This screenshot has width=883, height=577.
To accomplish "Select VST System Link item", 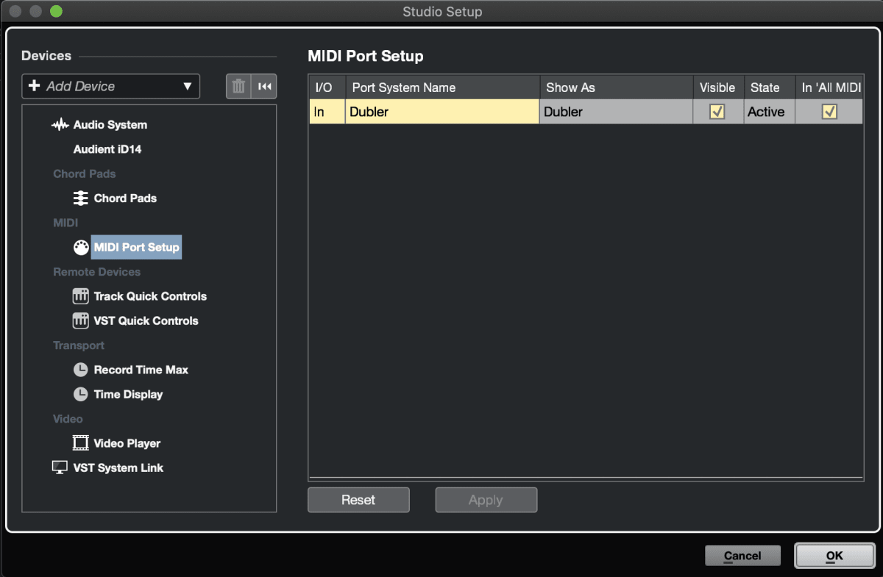I will (118, 468).
